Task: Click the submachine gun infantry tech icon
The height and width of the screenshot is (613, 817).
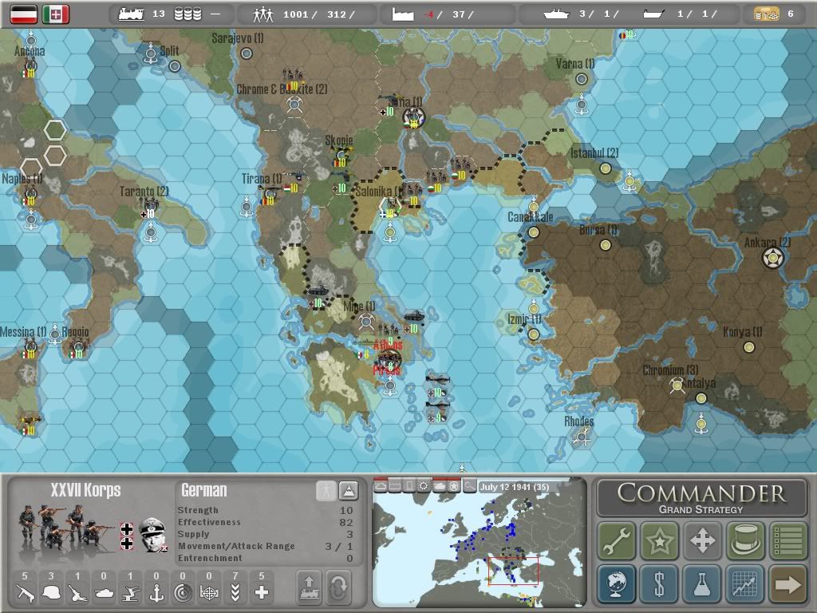Action: 25,593
